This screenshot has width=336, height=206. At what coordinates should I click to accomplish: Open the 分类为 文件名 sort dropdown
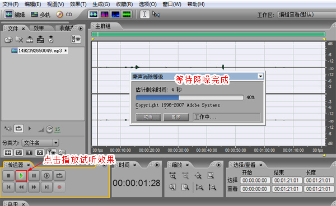click(40, 143)
